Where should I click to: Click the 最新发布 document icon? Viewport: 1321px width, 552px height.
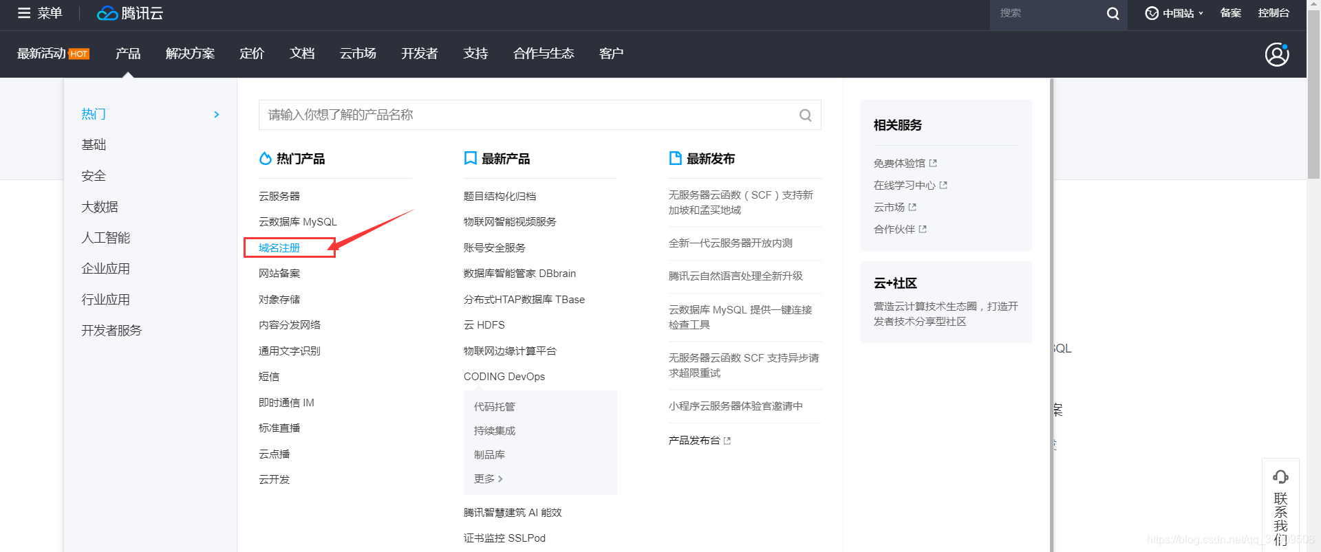675,159
